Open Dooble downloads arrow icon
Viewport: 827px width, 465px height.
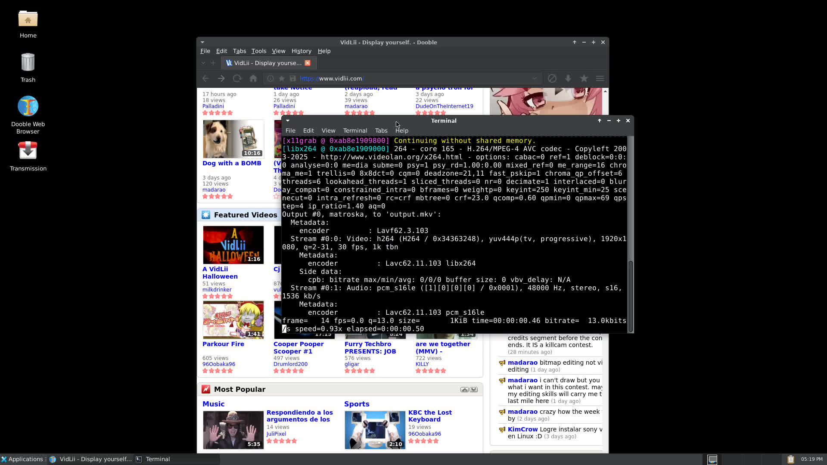coord(568,78)
